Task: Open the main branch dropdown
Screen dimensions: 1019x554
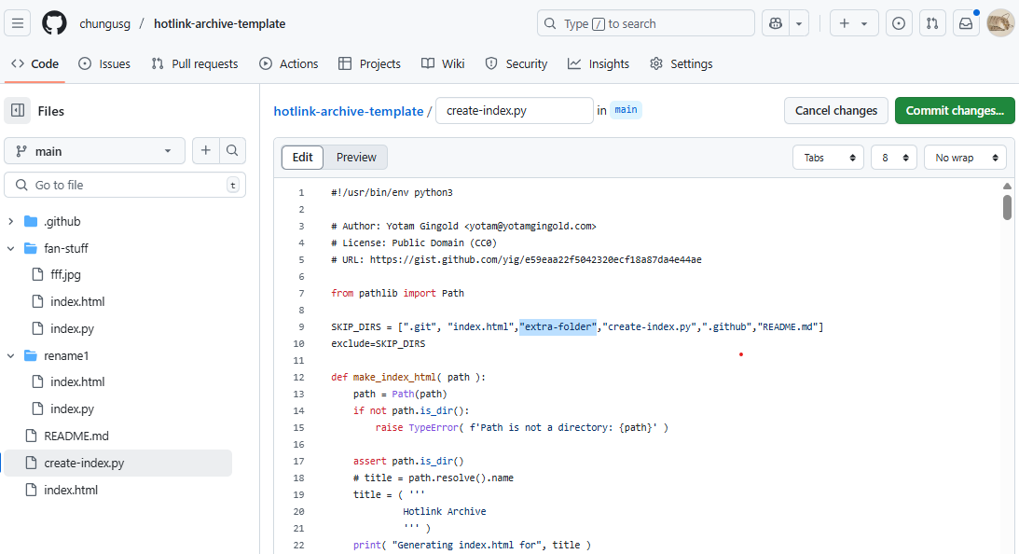Action: pyautogui.click(x=94, y=151)
